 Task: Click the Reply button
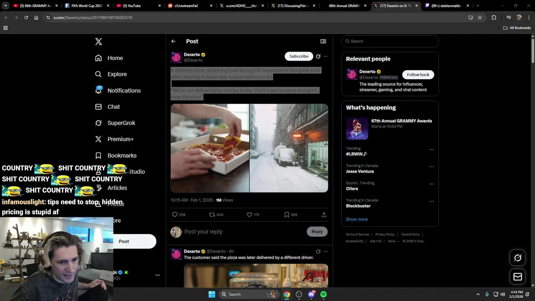click(317, 232)
